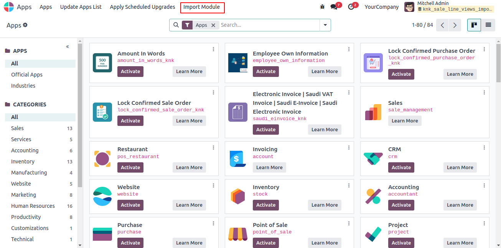Click the Employee Own Information app icon
This screenshot has width=501, height=248.
click(x=238, y=63)
